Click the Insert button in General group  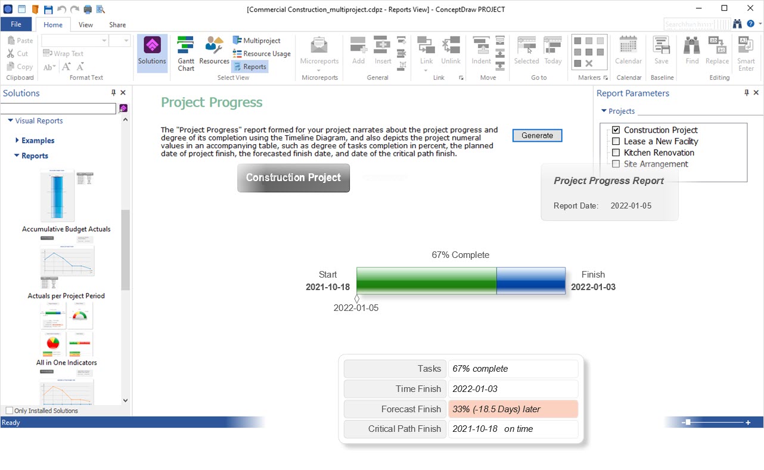[x=383, y=51]
